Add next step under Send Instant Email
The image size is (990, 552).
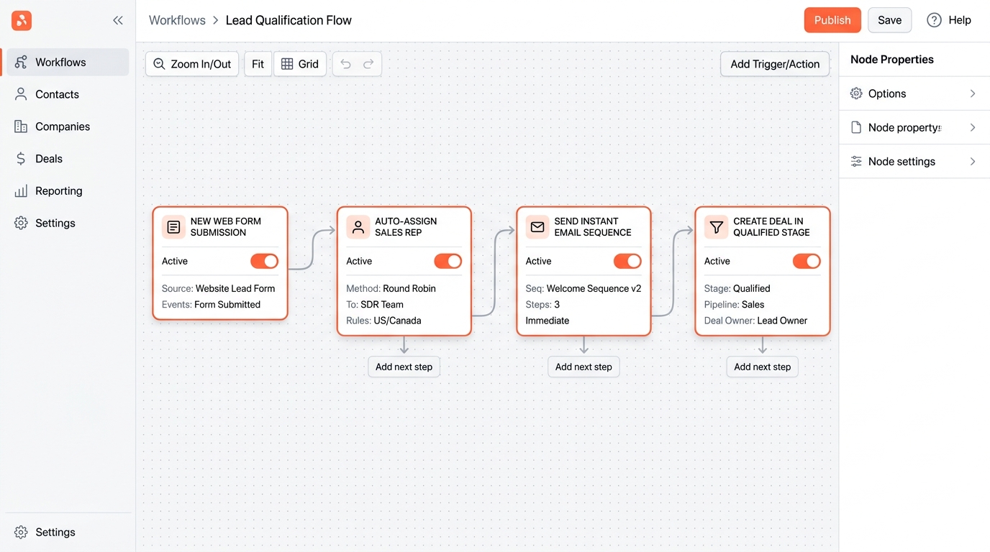583,367
